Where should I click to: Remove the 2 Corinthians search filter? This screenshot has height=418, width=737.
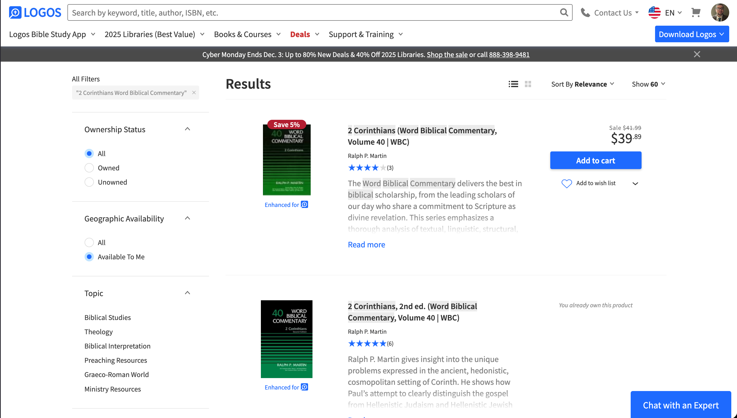point(194,93)
